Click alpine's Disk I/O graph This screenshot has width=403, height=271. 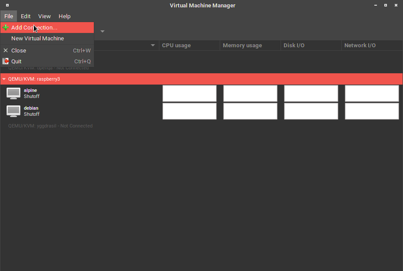point(311,93)
